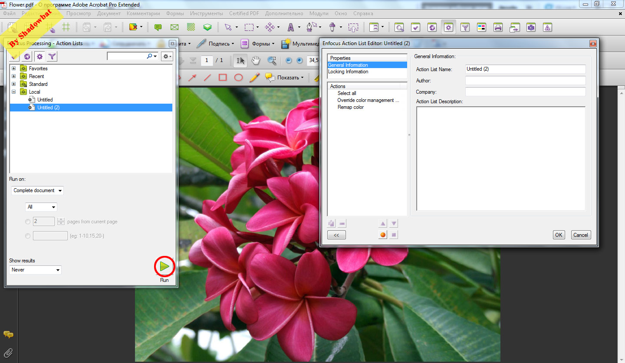Screen dimensions: 625x363
Task: Expand the Recent folder
Action: (x=14, y=76)
